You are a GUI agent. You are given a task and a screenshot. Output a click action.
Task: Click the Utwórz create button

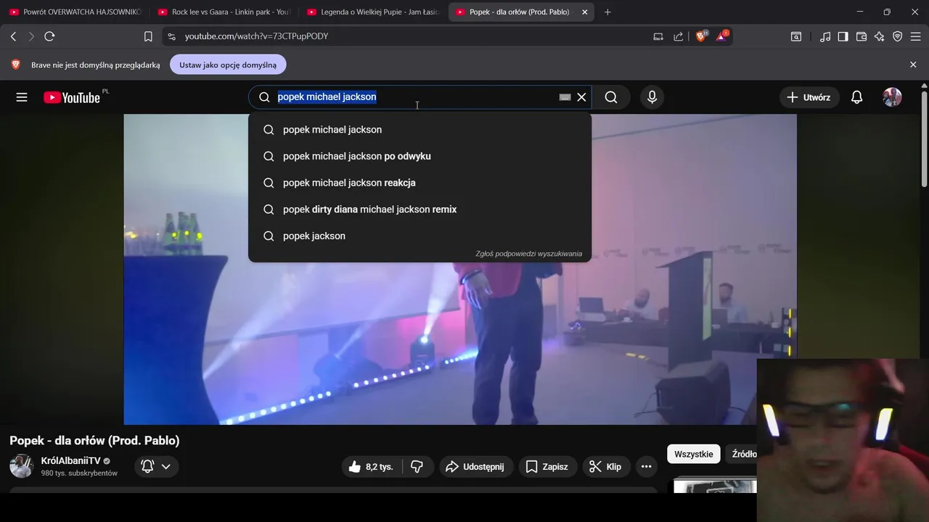[x=810, y=97]
